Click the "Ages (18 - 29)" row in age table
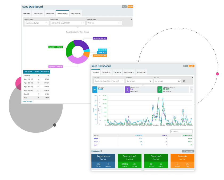The width and height of the screenshot is (224, 180). 36,79
